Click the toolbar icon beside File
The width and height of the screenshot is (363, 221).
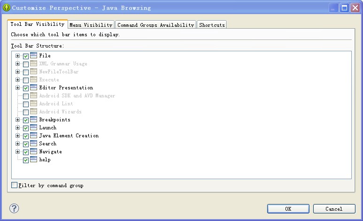[33, 55]
